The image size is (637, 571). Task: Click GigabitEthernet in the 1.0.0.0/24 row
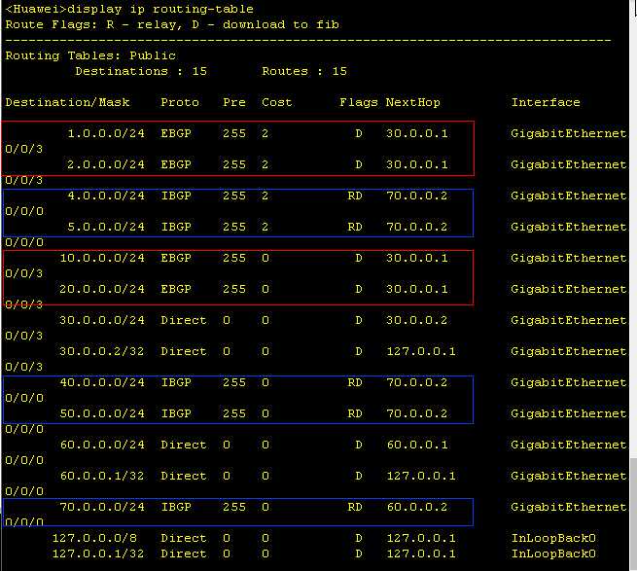[x=569, y=133]
